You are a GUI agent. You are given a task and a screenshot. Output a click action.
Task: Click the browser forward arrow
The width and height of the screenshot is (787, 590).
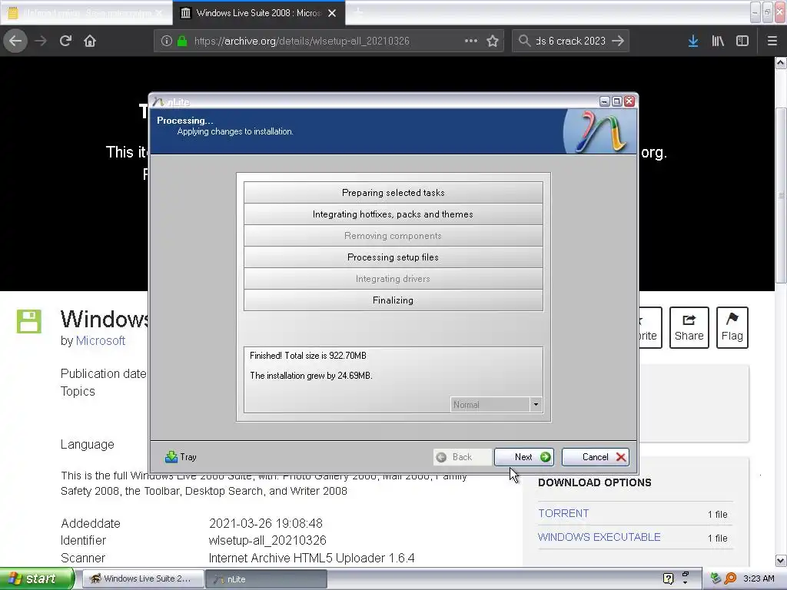click(x=41, y=41)
